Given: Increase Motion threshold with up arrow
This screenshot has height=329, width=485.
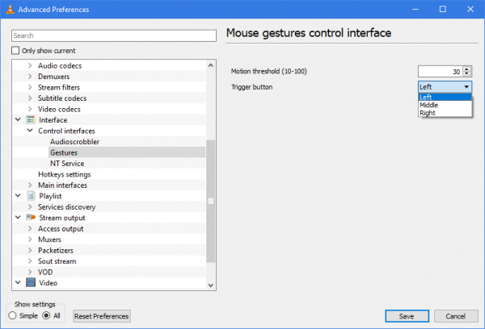Looking at the screenshot, I should pyautogui.click(x=466, y=69).
